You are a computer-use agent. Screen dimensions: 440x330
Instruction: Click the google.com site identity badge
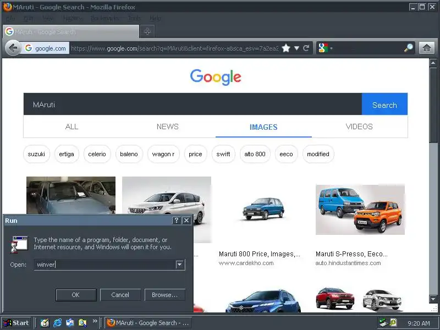point(46,48)
